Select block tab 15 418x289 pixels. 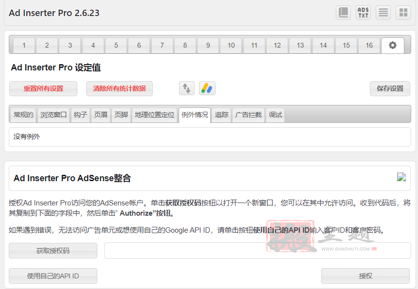click(x=346, y=46)
